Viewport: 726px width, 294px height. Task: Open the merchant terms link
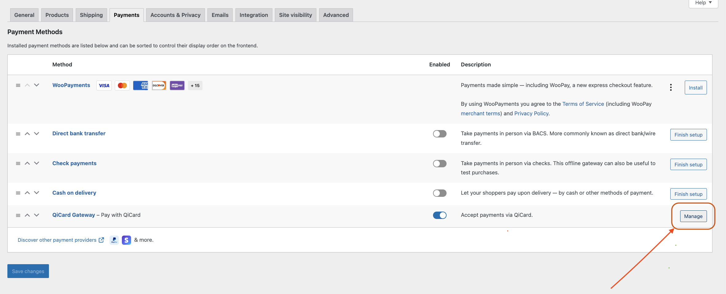pos(480,113)
